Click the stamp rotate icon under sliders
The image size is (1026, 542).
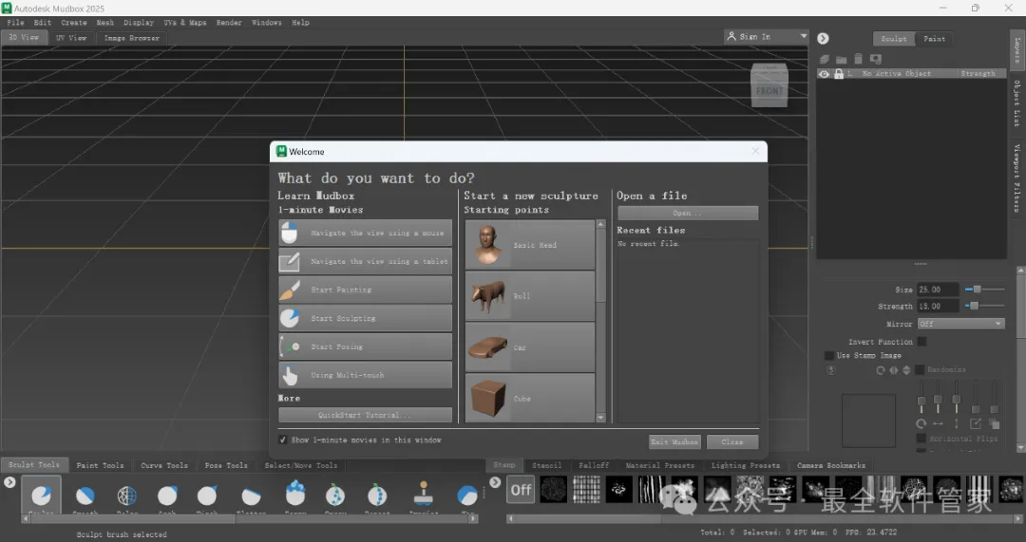pos(921,423)
